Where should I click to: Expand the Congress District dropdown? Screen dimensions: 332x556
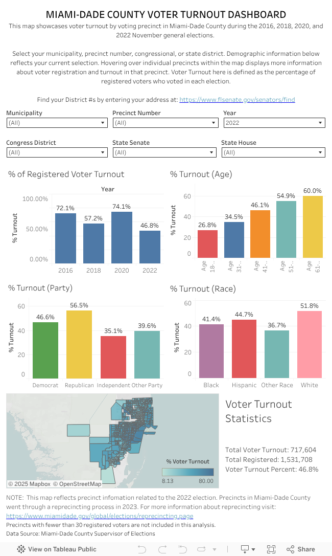point(57,152)
